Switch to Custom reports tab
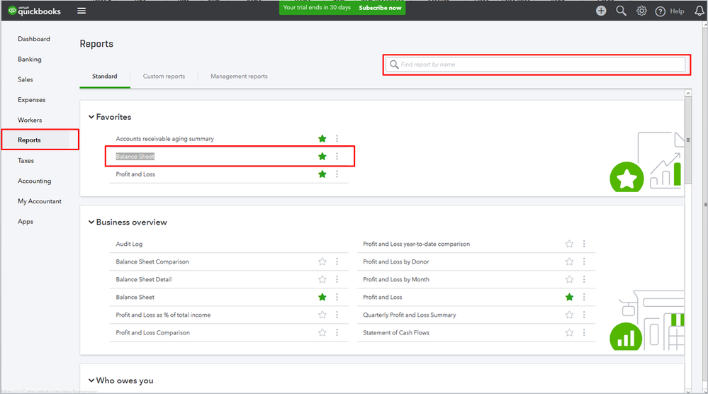The height and width of the screenshot is (394, 708). coord(164,77)
